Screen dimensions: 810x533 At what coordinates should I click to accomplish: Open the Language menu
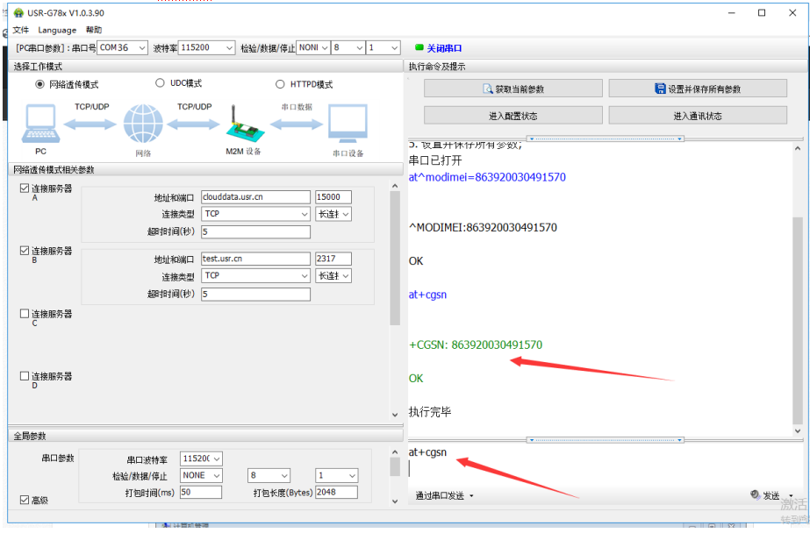click(57, 30)
